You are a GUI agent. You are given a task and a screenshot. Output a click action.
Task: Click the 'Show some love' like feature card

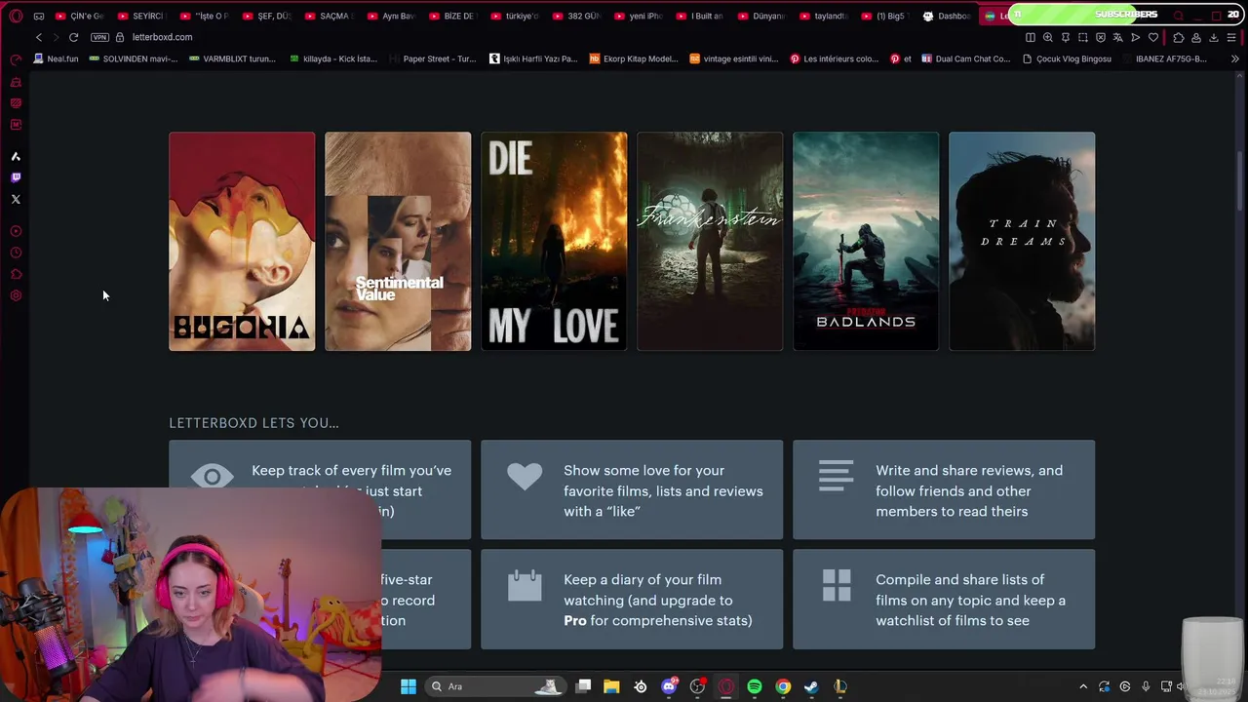(632, 489)
